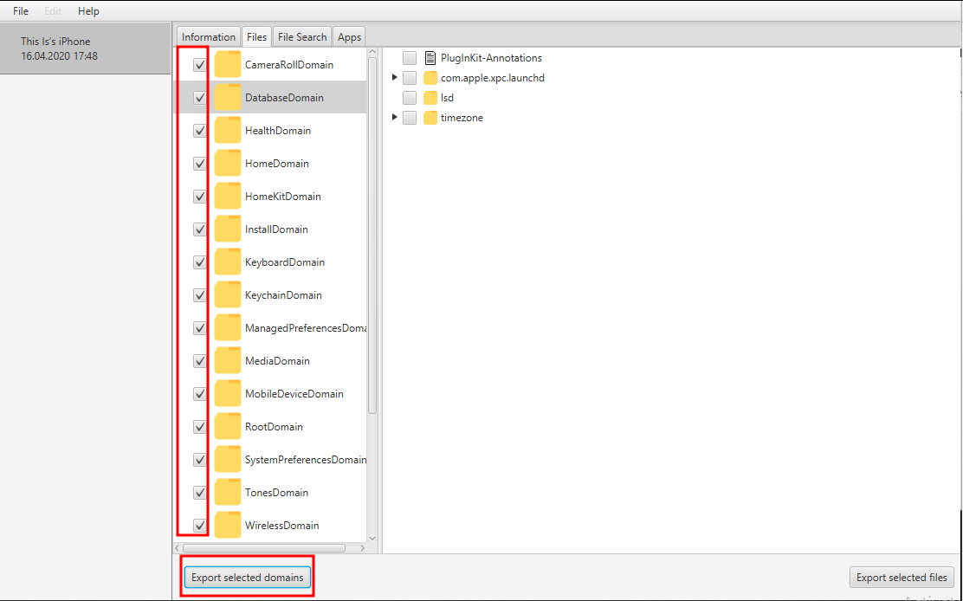Click the PlugInKit-Annotations file icon

point(430,58)
